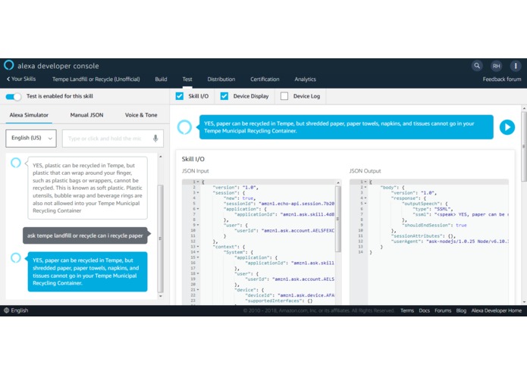Open the Terms footer link
Screen dimensions: 527x374
407,310
